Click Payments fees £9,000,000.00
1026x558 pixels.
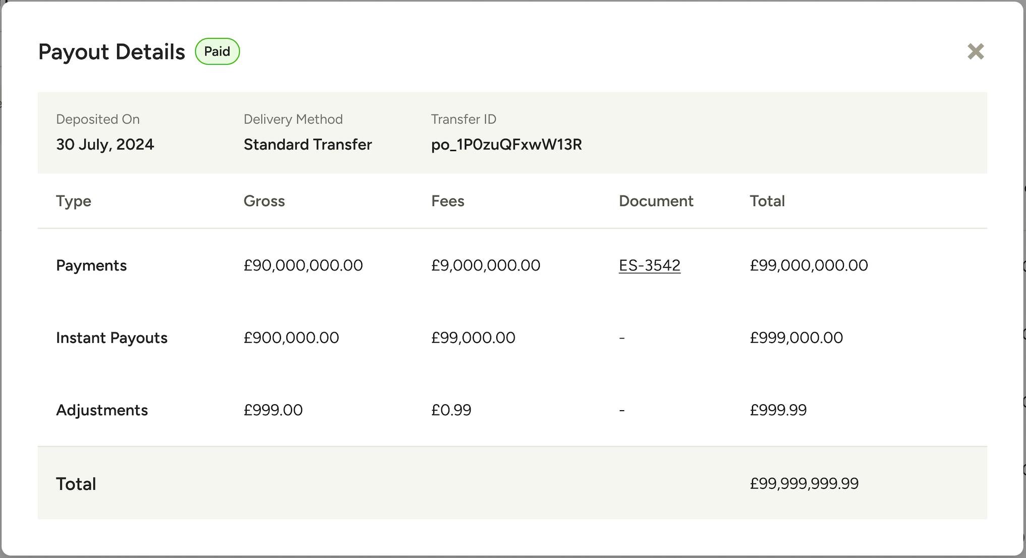(486, 265)
